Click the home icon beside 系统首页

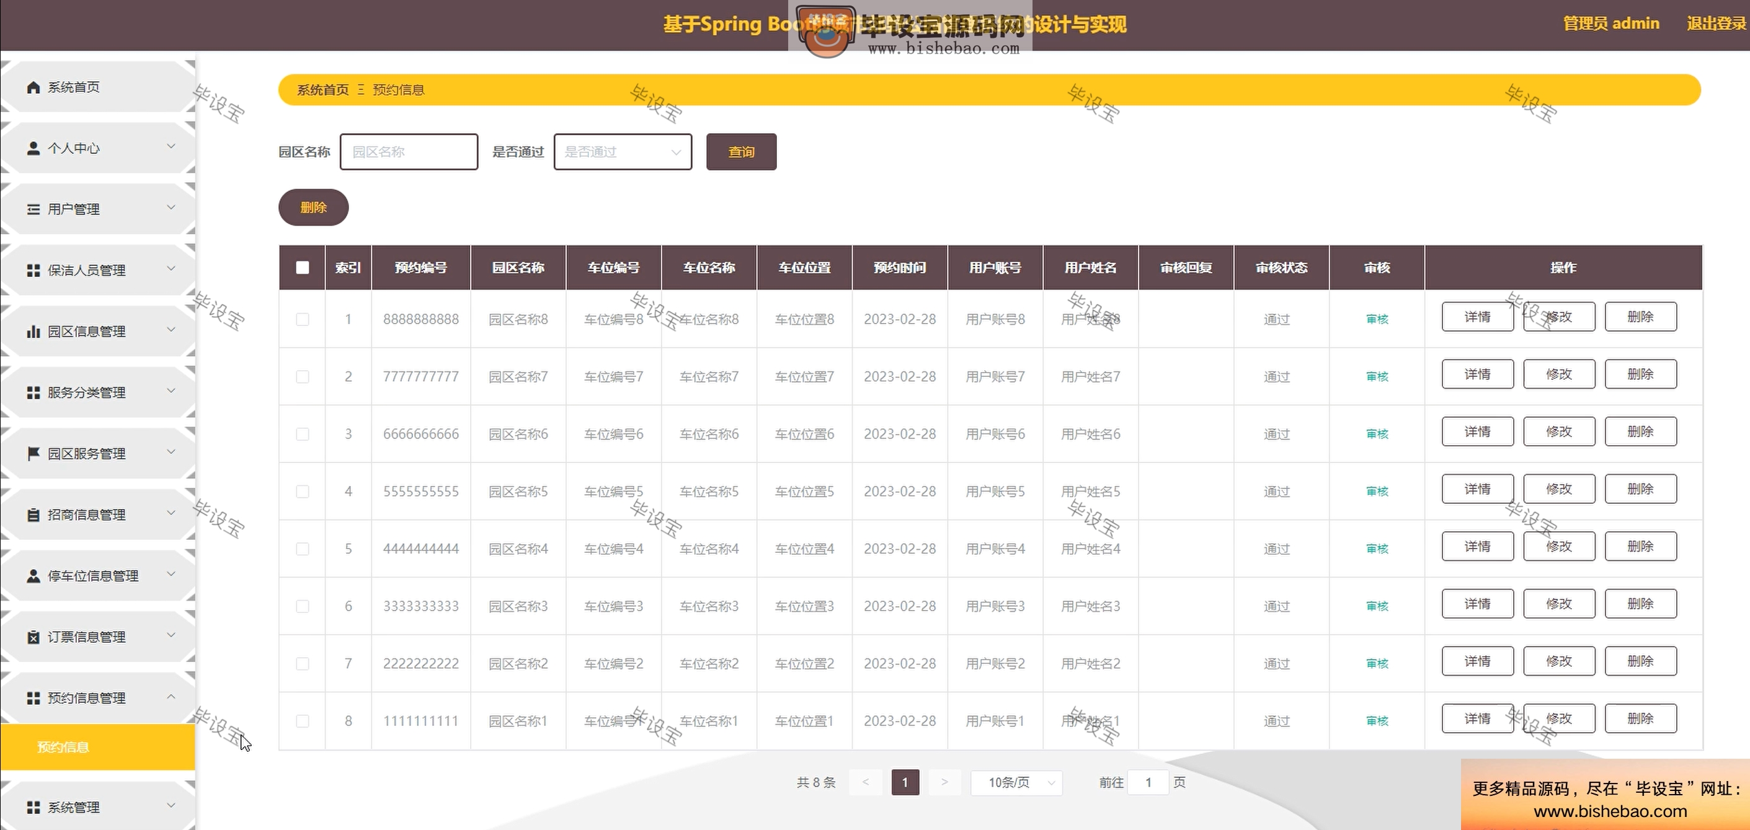33,87
